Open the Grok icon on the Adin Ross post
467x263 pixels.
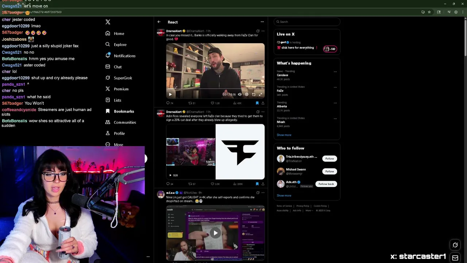pyautogui.click(x=258, y=112)
